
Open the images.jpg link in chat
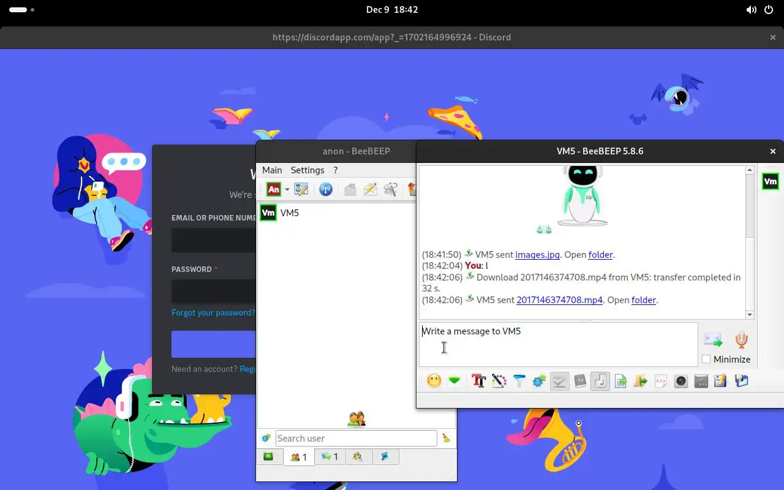[x=537, y=255]
